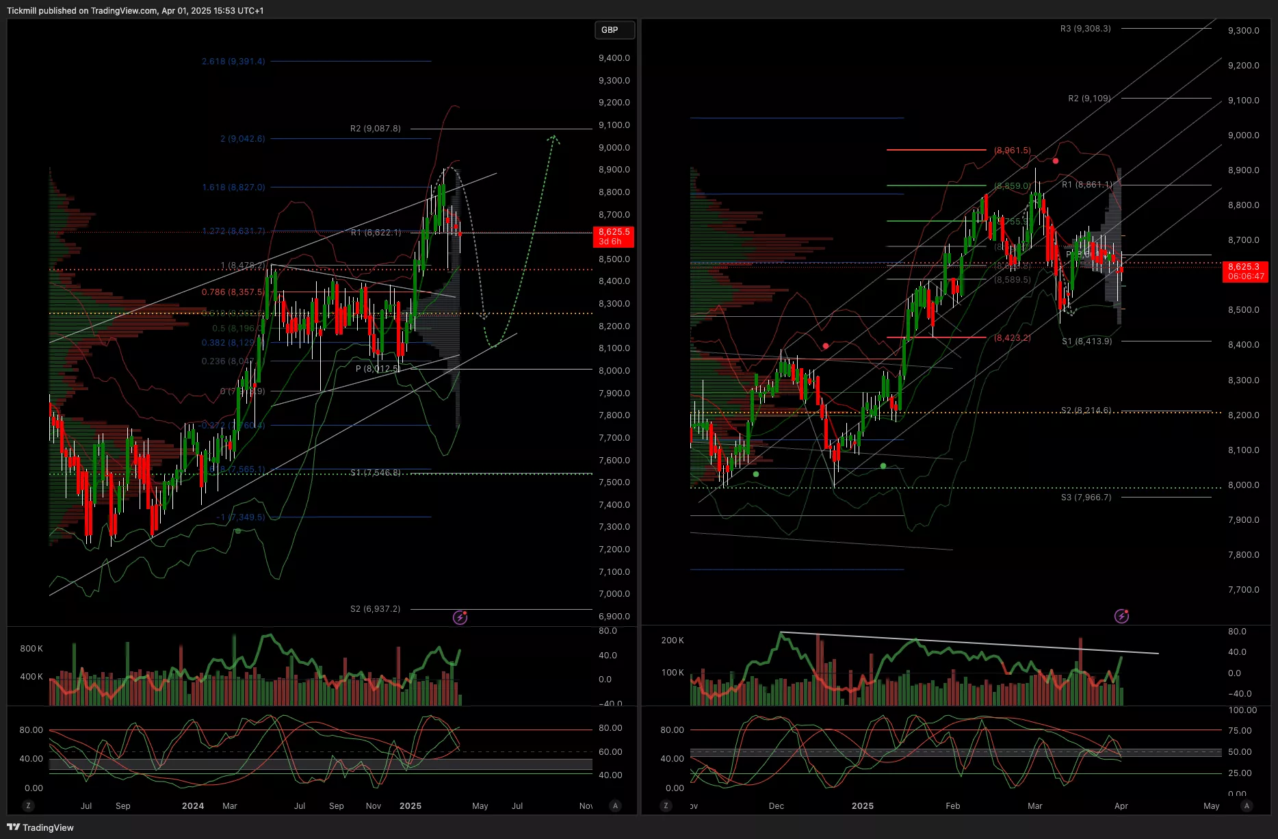This screenshot has width=1278, height=839.
Task: Toggle auto-scale A button on right chart
Action: (1247, 805)
